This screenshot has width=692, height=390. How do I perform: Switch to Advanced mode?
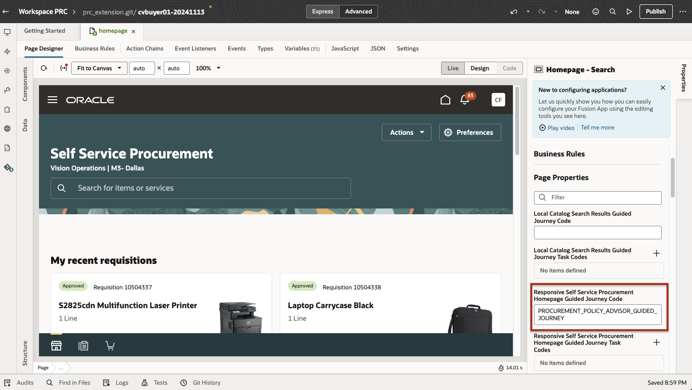tap(358, 12)
